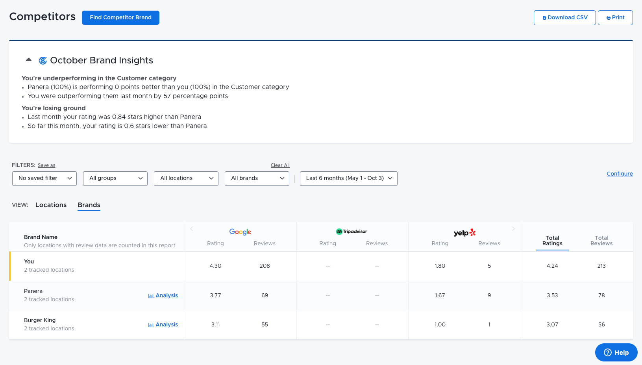Collapse the October Brand Insights panel
The width and height of the screenshot is (642, 365).
coord(29,60)
